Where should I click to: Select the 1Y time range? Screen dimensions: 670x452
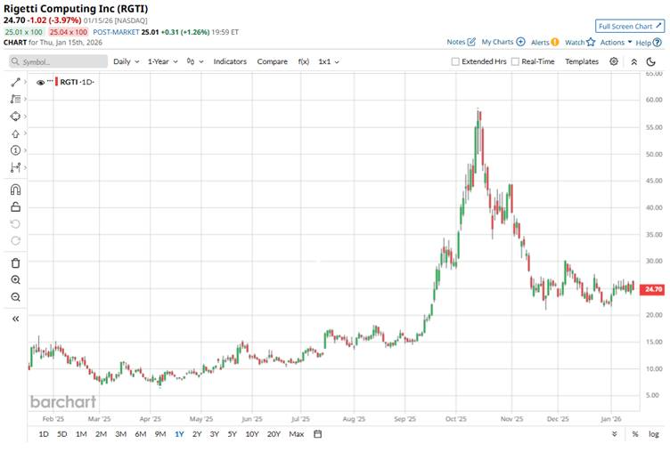coord(179,434)
